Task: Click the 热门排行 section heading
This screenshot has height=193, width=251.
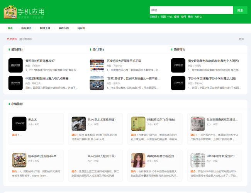Action: coord(98,49)
